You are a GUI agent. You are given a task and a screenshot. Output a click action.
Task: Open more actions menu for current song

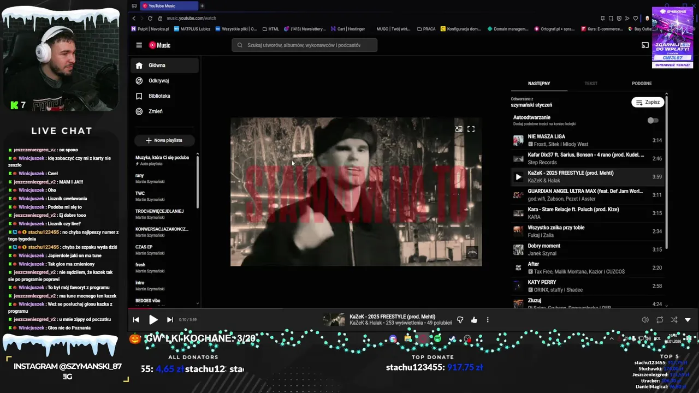coord(488,320)
